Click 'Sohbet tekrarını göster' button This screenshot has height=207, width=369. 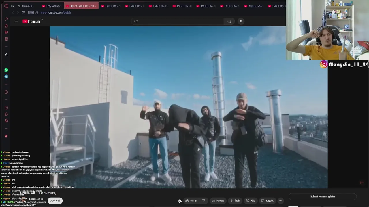pos(323,196)
